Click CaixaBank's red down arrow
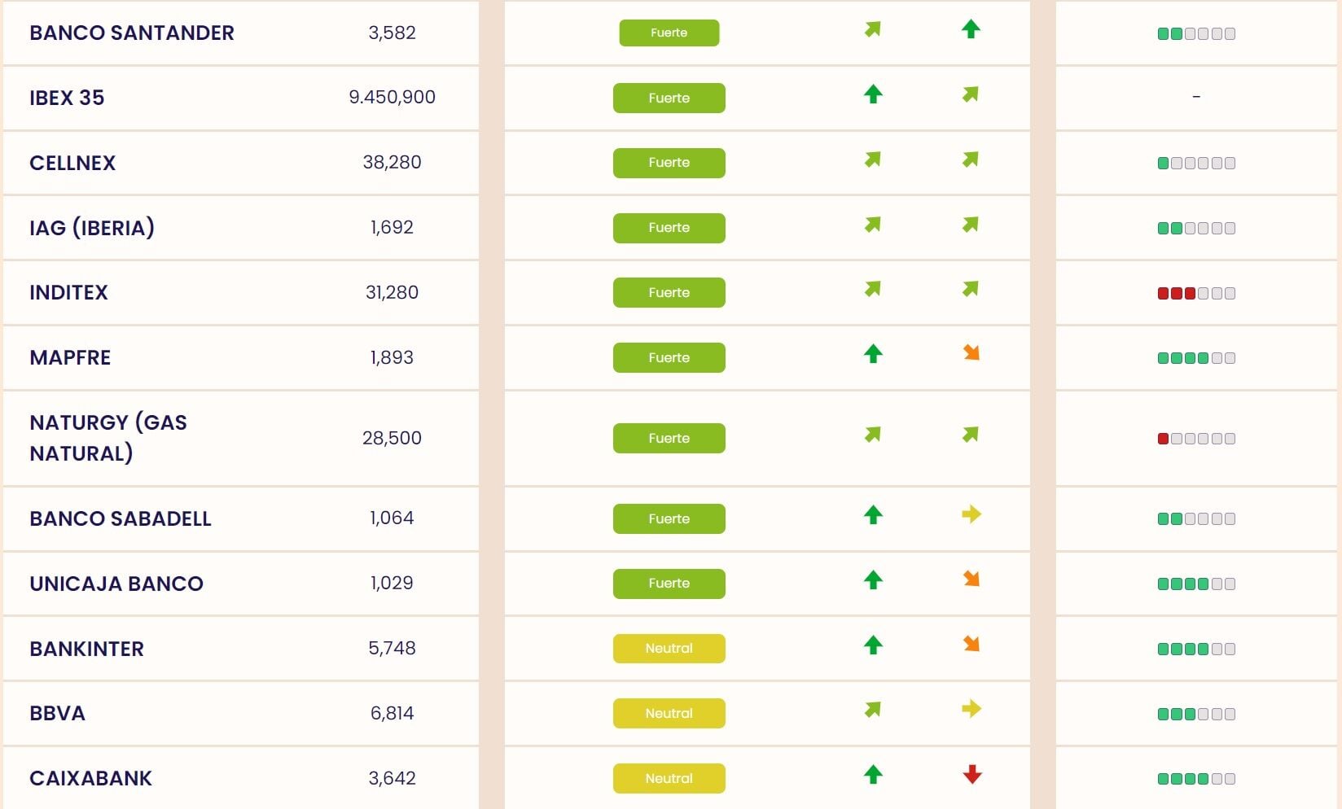This screenshot has height=809, width=1342. coord(971,774)
